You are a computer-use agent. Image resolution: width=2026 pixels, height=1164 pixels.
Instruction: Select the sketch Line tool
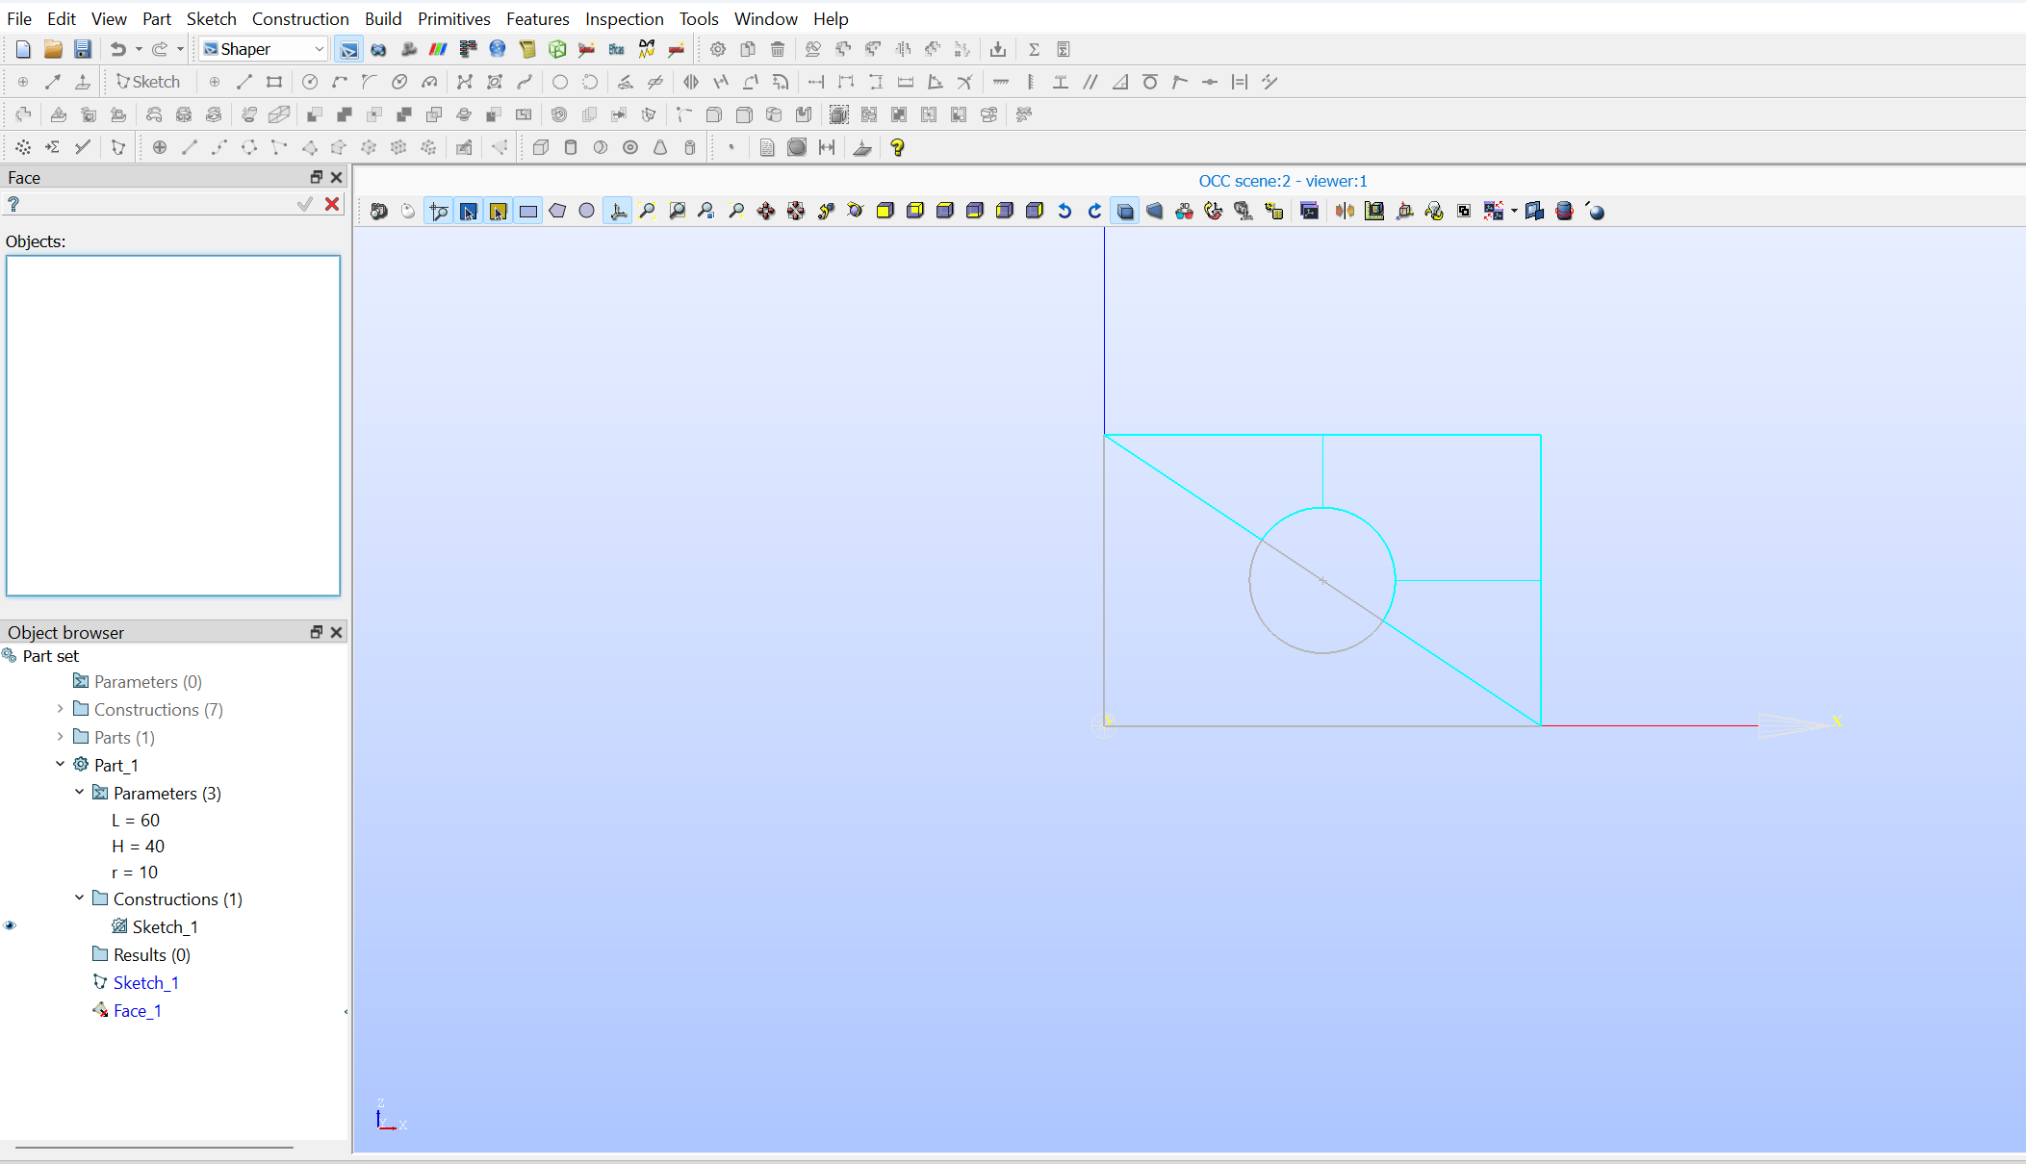244,82
